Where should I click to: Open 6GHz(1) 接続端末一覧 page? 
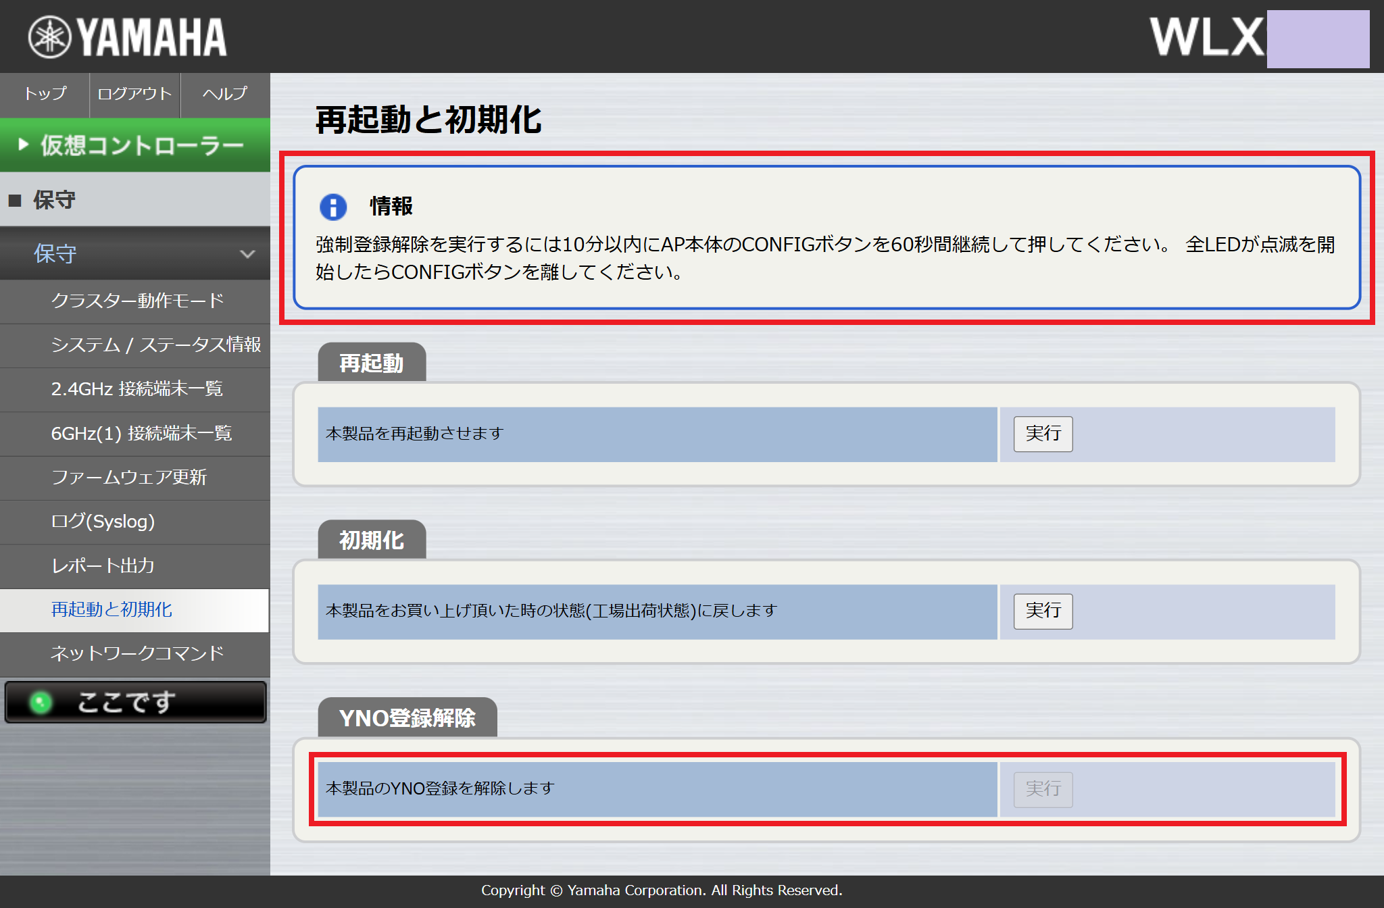(135, 434)
